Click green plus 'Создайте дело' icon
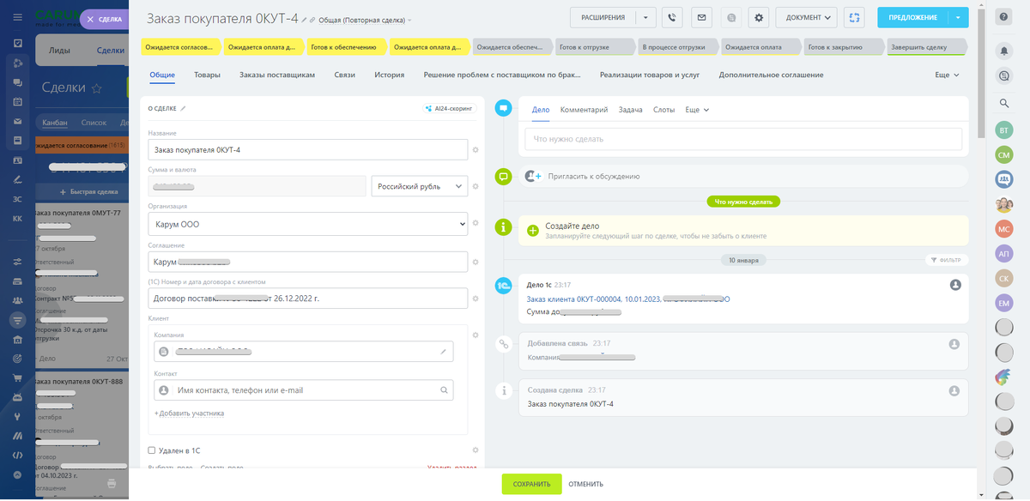 pos(532,230)
